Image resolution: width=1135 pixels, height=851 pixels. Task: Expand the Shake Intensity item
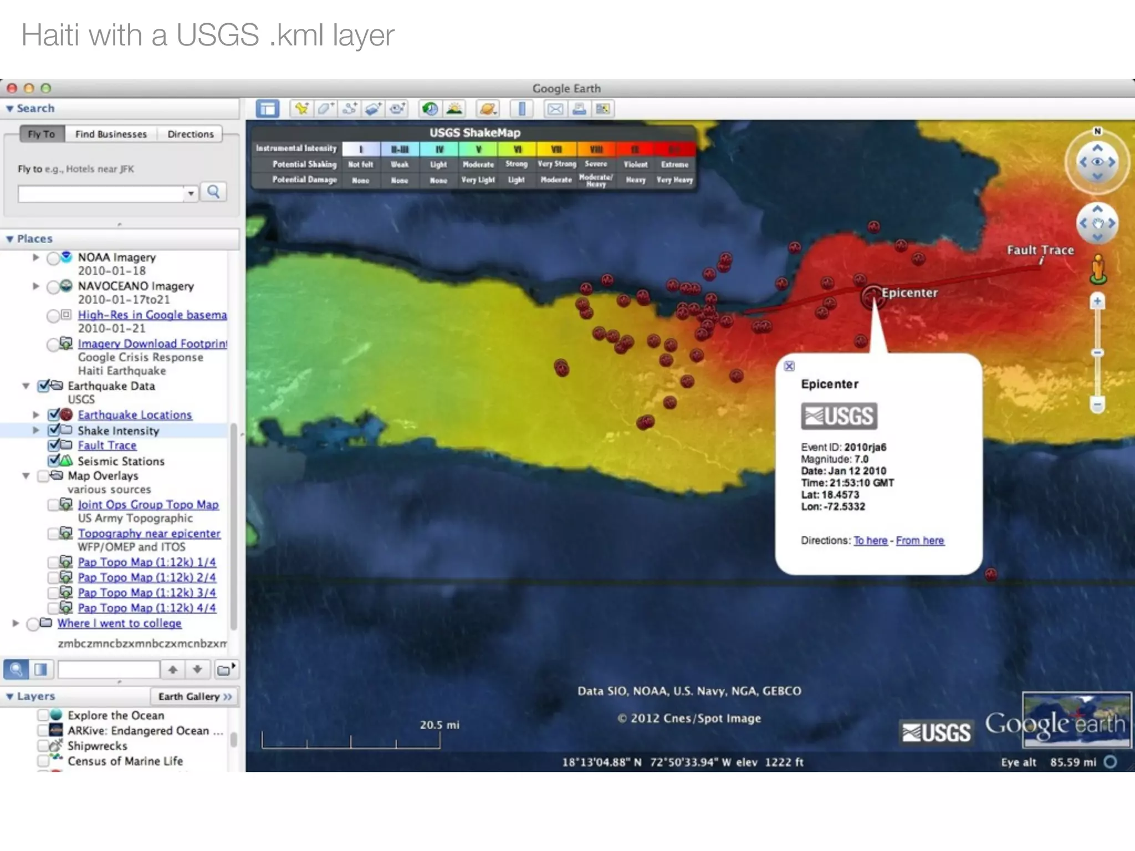35,430
